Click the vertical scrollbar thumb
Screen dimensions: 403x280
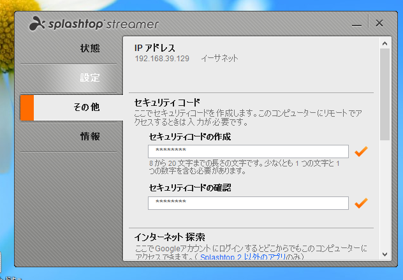pos(385,94)
